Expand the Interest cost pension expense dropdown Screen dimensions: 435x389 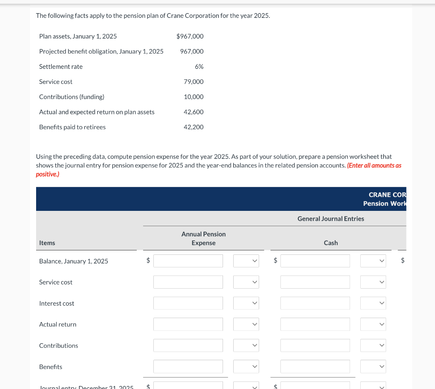pyautogui.click(x=246, y=303)
